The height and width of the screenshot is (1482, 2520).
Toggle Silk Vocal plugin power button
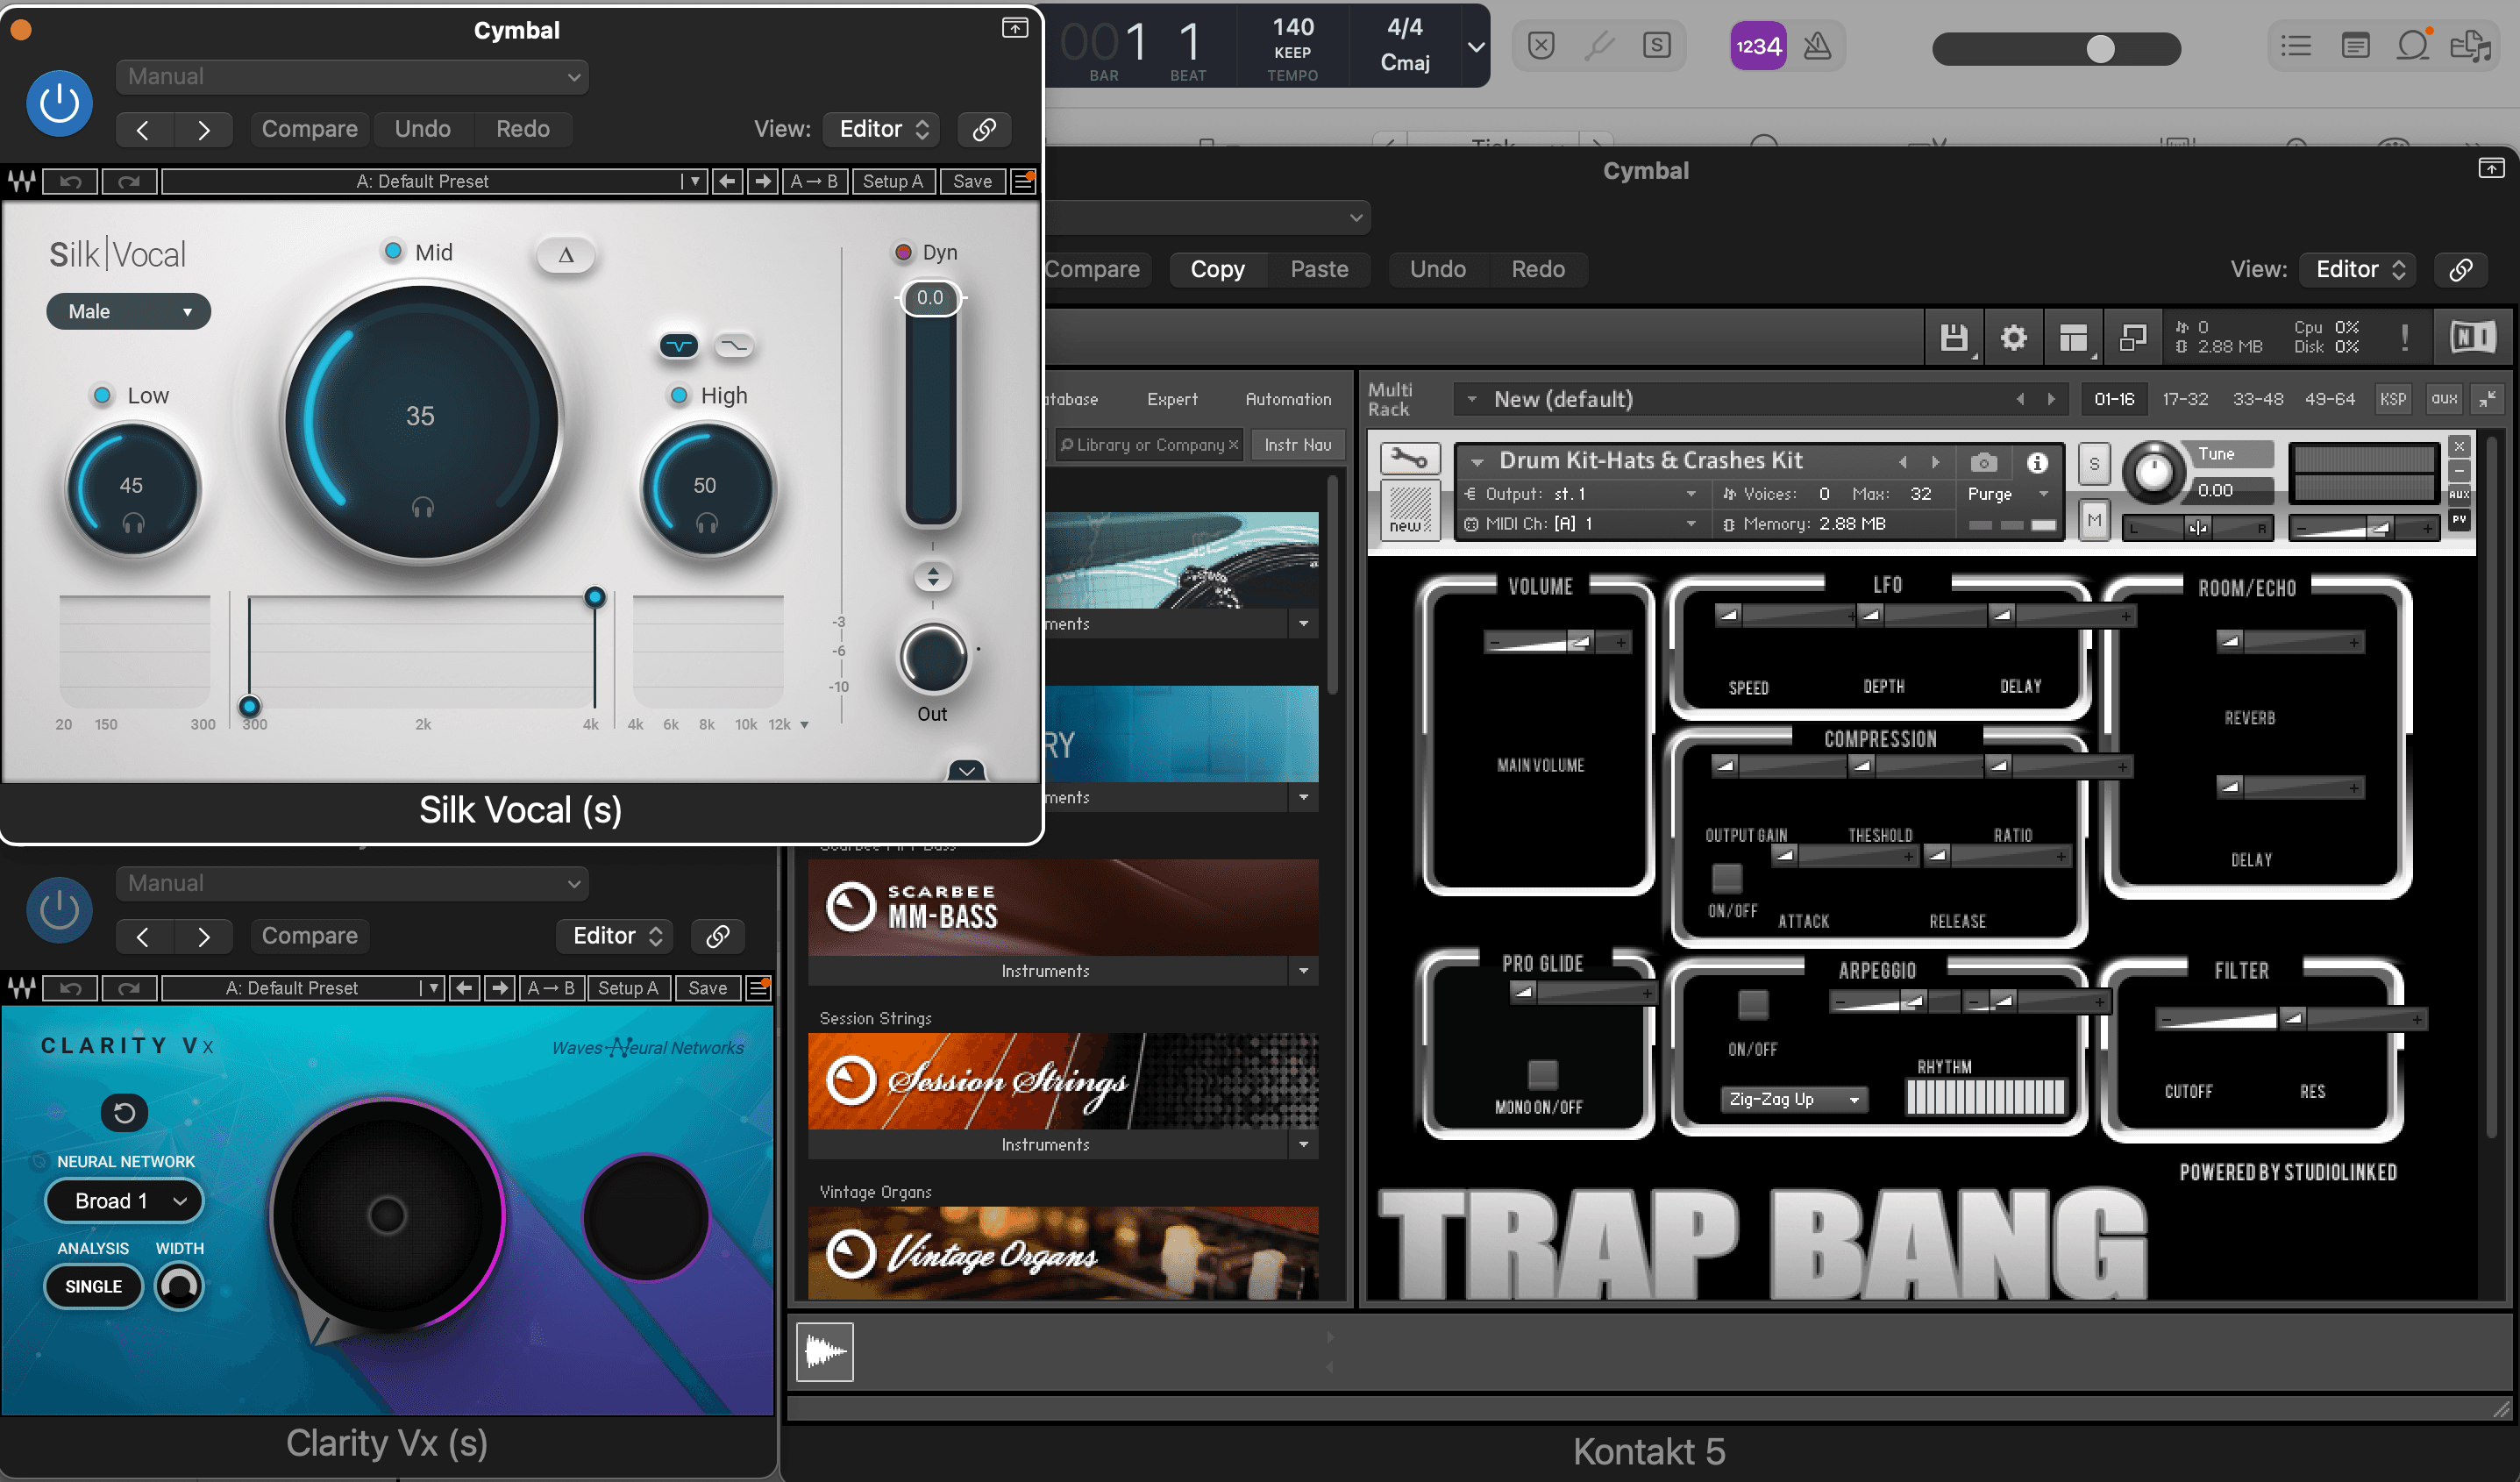[x=59, y=103]
